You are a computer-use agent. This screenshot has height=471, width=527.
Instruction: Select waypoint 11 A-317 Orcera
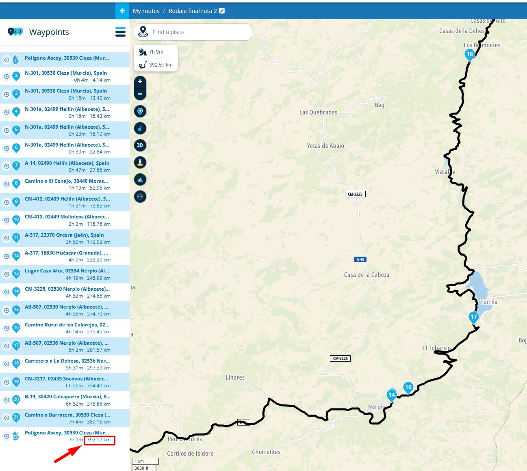(65, 238)
